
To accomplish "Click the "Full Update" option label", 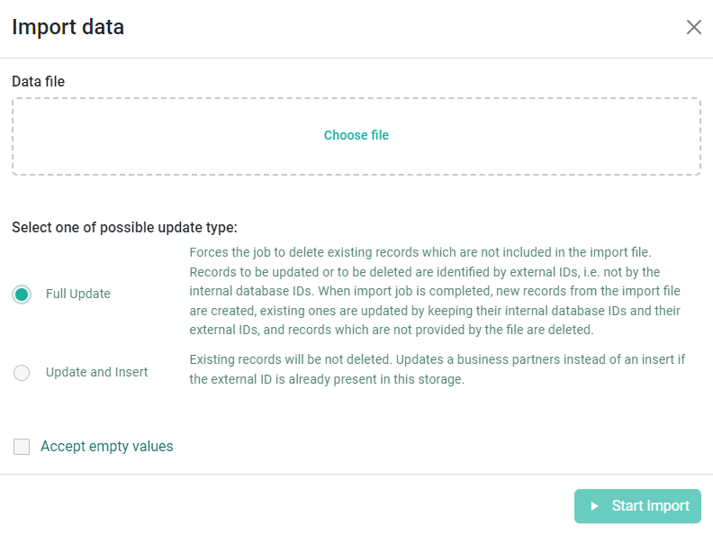I will click(77, 294).
